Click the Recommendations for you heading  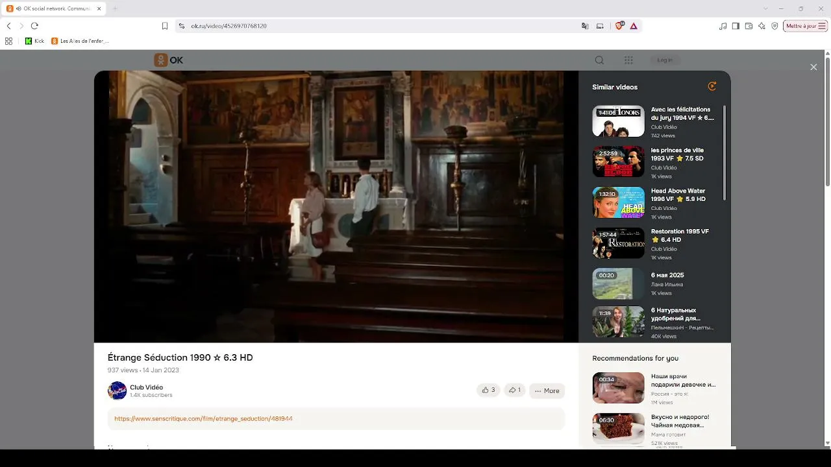(636, 358)
